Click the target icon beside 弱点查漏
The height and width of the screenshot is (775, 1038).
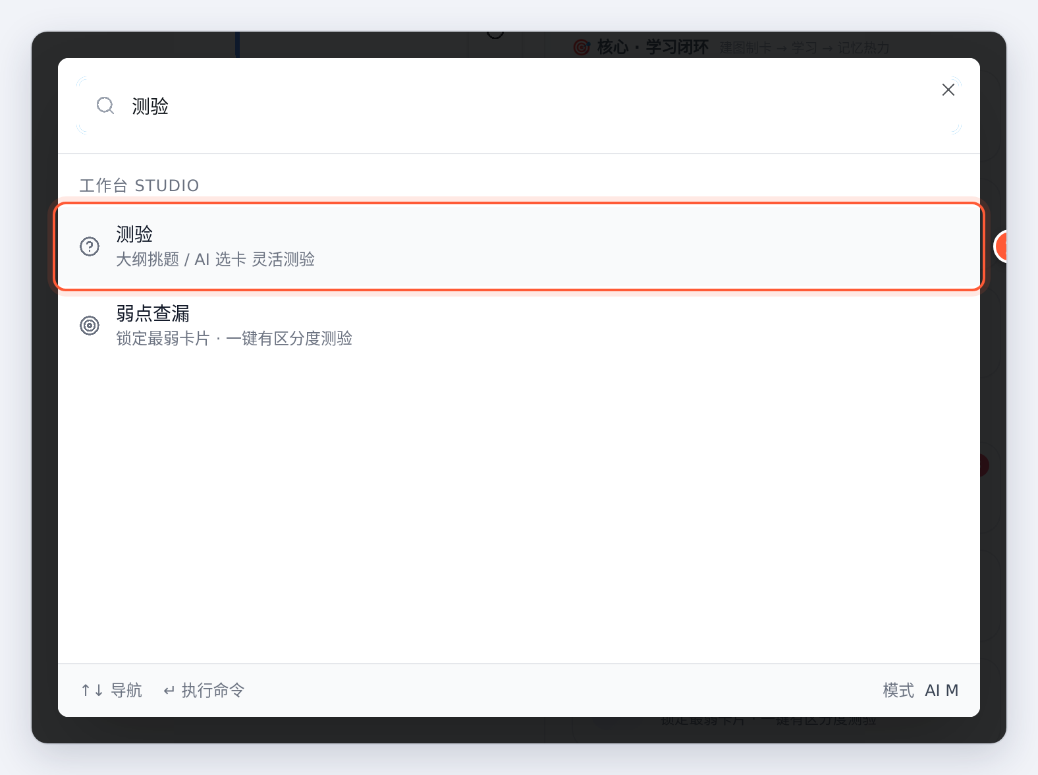pos(90,326)
